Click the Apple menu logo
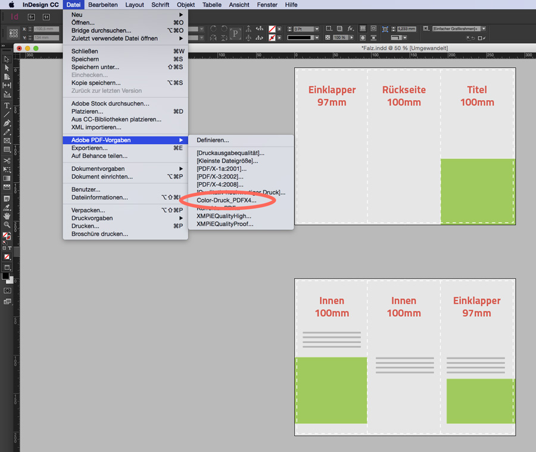 point(11,5)
